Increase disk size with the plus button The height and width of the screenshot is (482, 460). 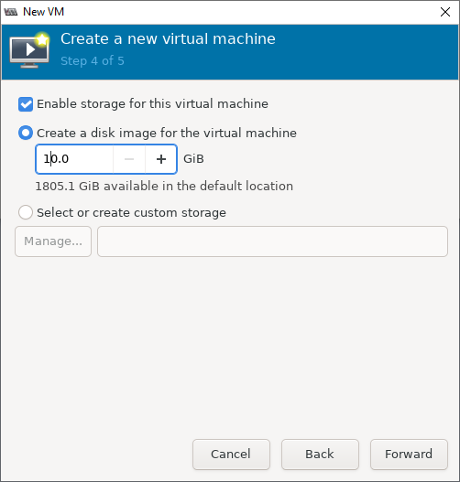[161, 159]
